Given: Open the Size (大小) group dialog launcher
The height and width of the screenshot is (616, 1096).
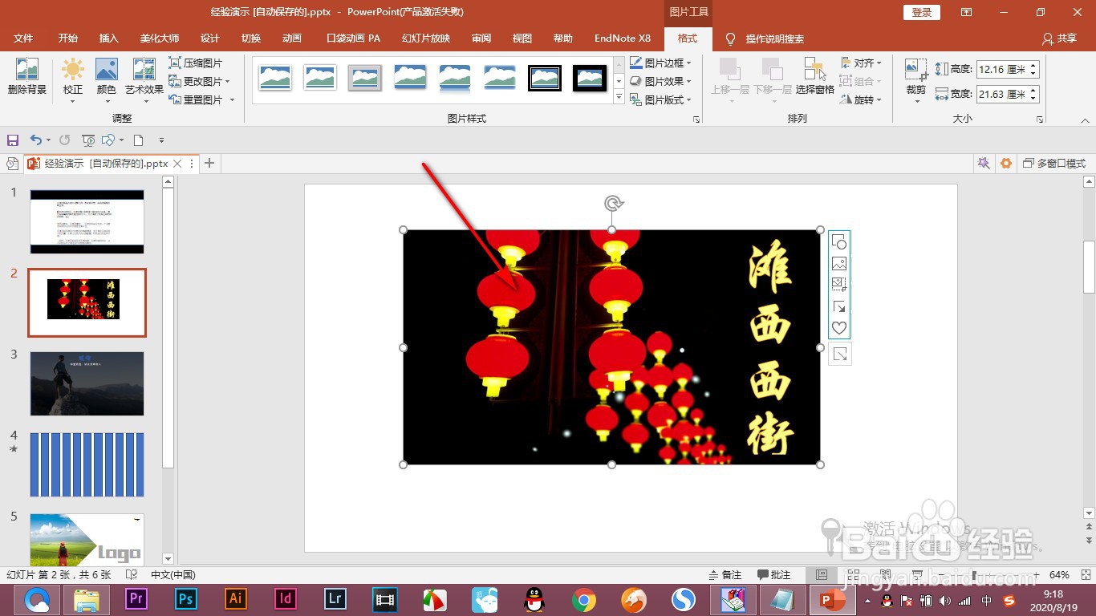Looking at the screenshot, I should click(1040, 120).
